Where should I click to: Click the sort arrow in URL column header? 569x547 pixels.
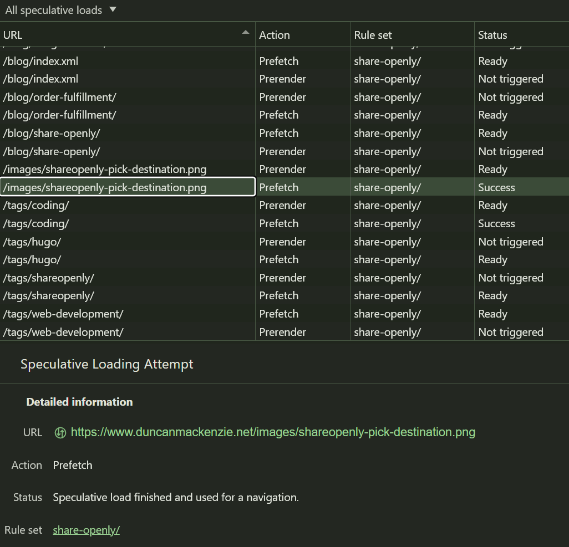(x=245, y=33)
